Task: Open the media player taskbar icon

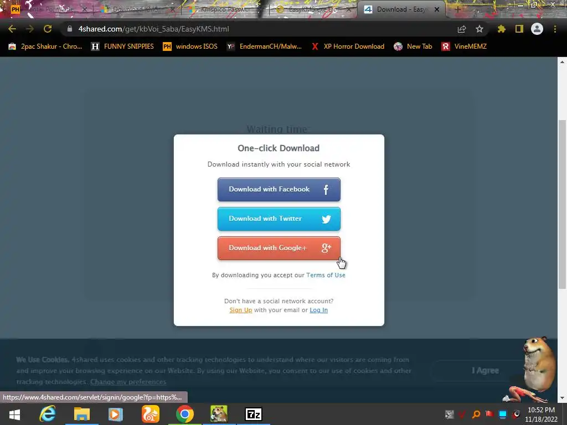Action: click(x=116, y=414)
